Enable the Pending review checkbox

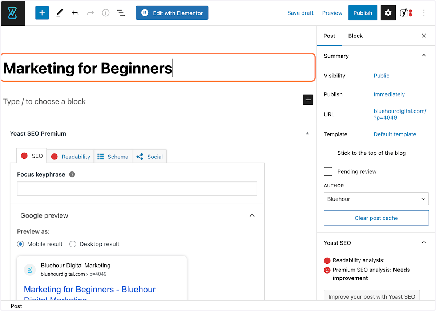pos(328,171)
